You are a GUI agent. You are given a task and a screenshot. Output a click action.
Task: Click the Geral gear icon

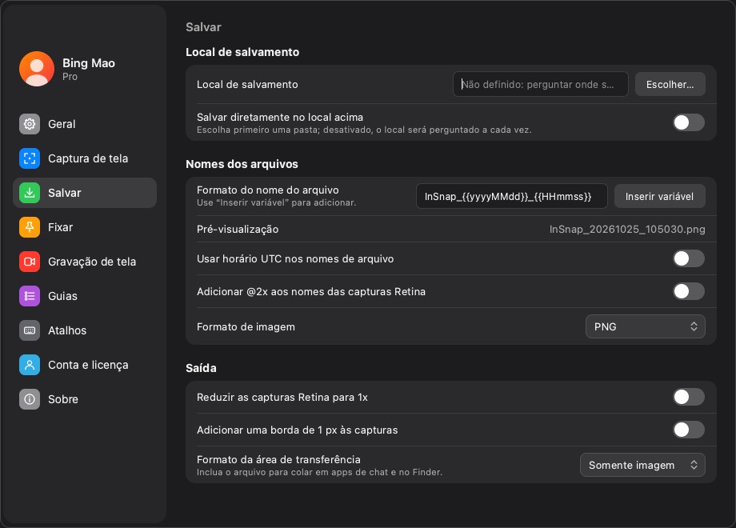pyautogui.click(x=30, y=124)
